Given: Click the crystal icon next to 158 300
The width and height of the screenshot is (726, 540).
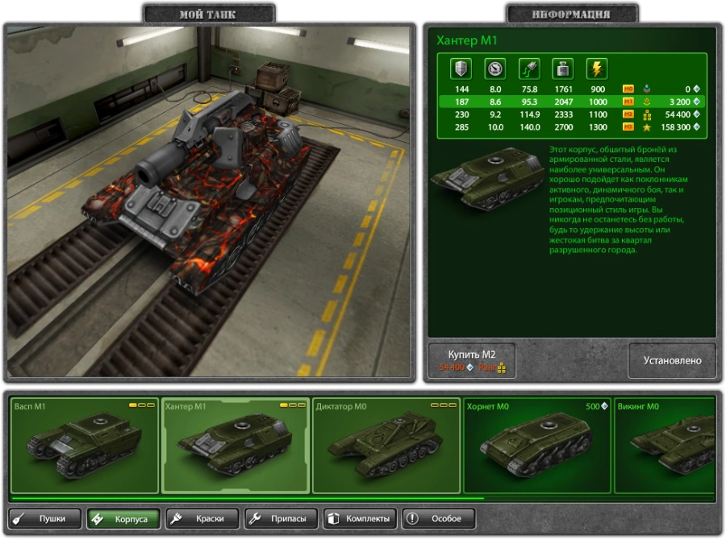Looking at the screenshot, I should (696, 127).
